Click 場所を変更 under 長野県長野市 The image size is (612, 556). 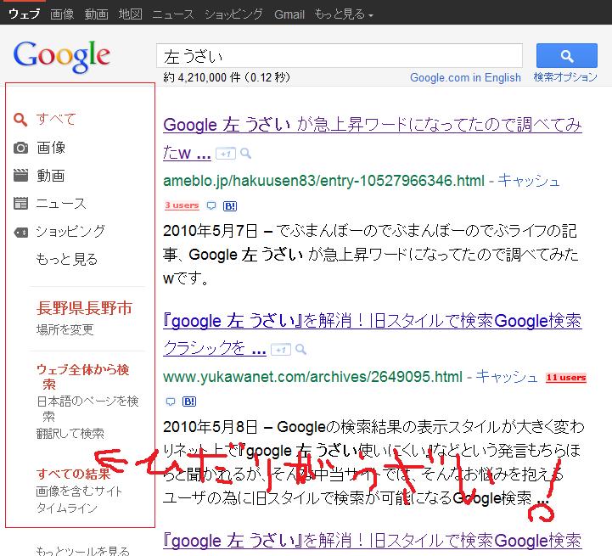[x=65, y=330]
